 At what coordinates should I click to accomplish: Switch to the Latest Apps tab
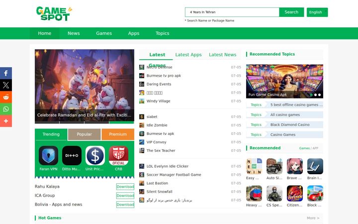click(x=188, y=55)
